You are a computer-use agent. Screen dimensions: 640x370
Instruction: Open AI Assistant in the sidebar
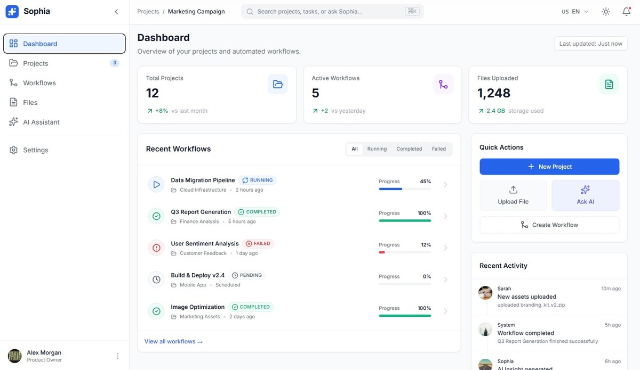point(41,122)
